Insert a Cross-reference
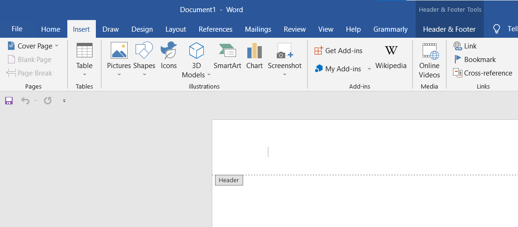The height and width of the screenshot is (227, 518). [x=482, y=73]
